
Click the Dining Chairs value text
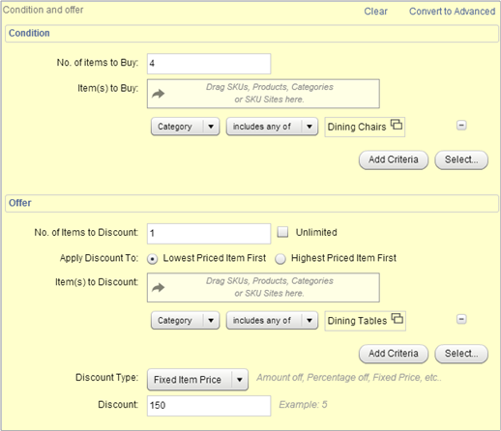[357, 127]
